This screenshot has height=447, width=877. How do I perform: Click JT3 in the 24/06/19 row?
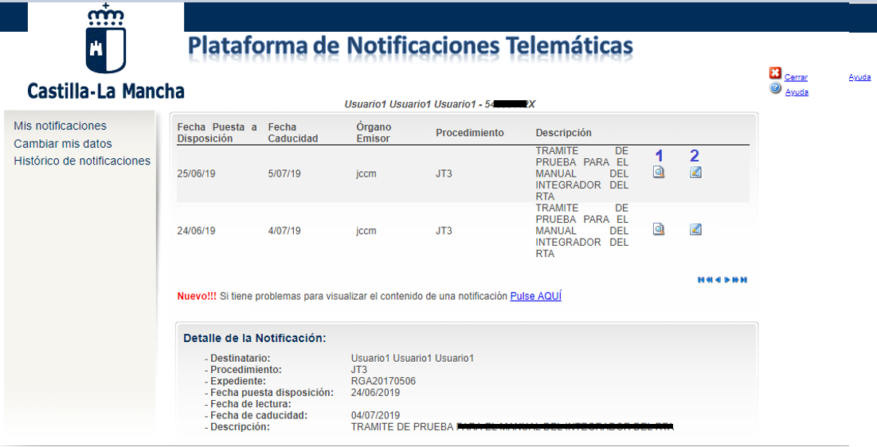(x=444, y=231)
